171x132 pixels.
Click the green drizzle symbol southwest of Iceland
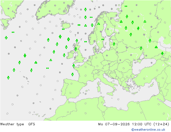click(x=63, y=29)
